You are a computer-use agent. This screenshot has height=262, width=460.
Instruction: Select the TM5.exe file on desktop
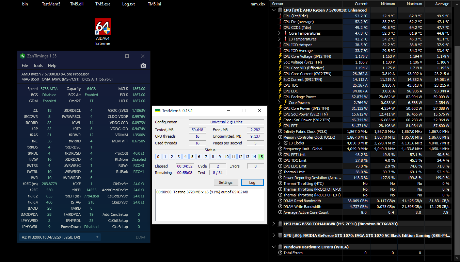[103, 4]
